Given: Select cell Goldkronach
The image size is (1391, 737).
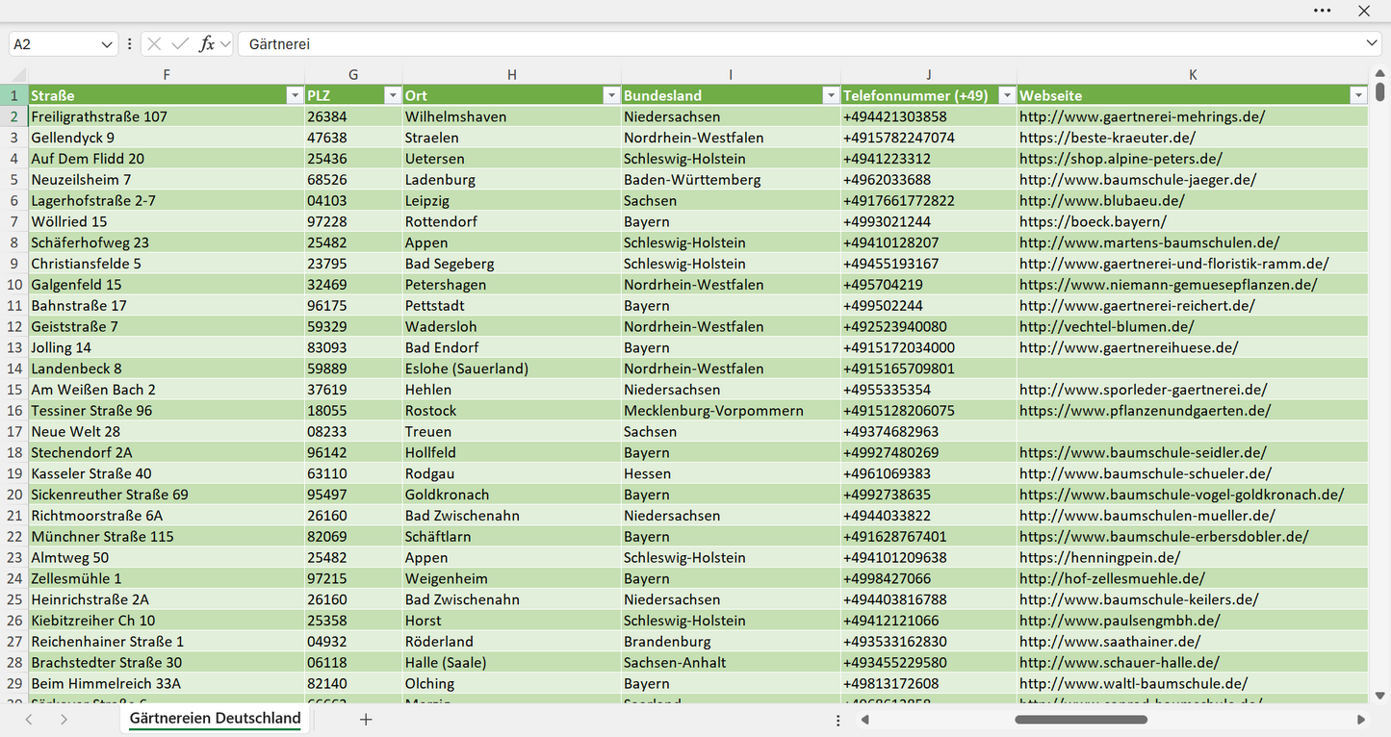Looking at the screenshot, I should pos(512,495).
